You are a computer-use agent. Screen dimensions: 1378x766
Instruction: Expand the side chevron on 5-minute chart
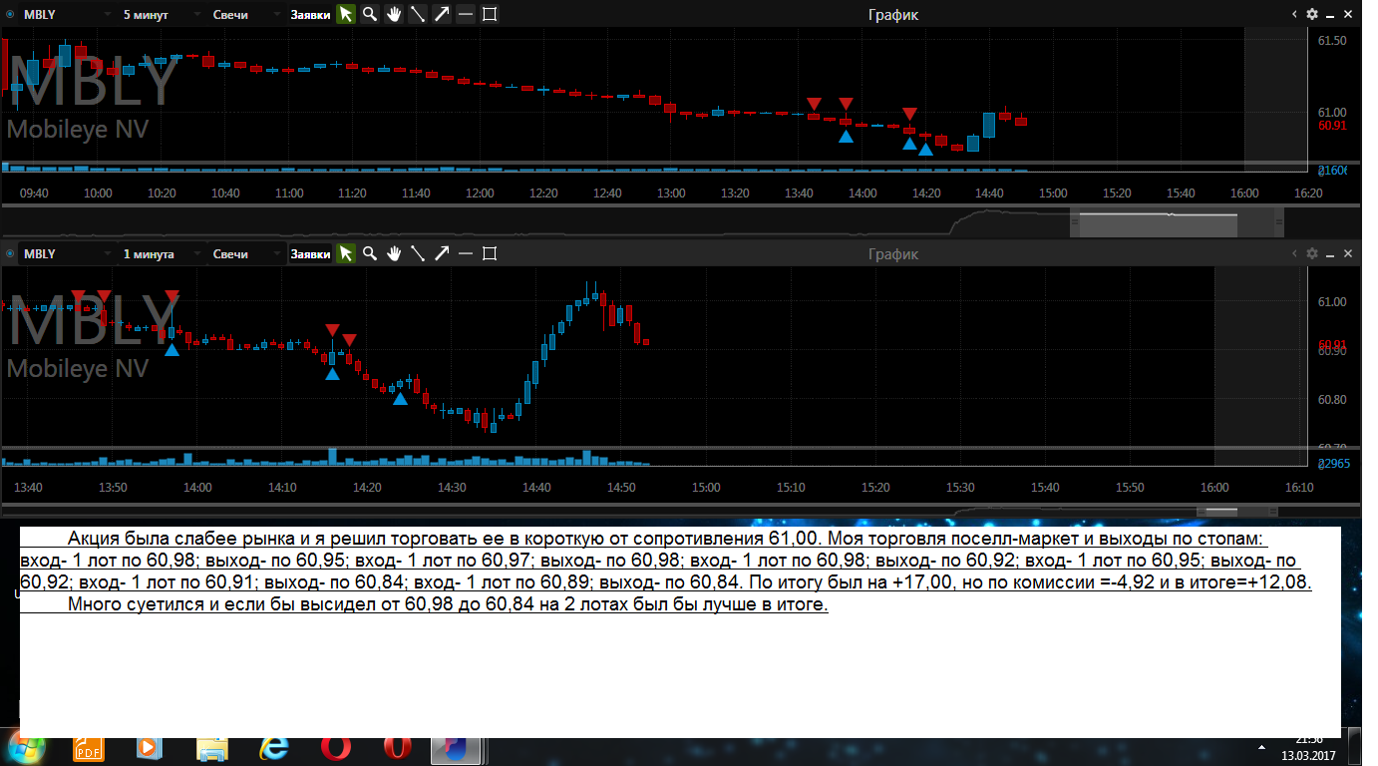(1294, 14)
